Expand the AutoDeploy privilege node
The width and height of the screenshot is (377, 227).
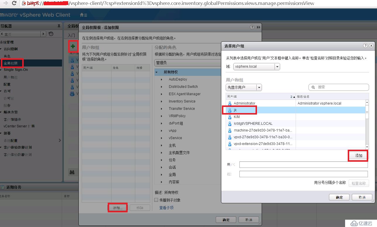[162, 79]
